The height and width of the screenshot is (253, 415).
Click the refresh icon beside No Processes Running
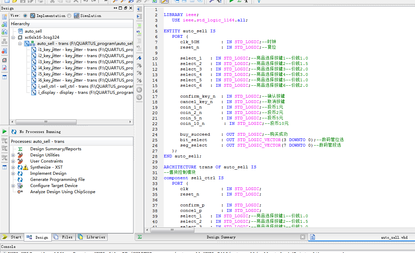pyautogui.click(x=14, y=132)
